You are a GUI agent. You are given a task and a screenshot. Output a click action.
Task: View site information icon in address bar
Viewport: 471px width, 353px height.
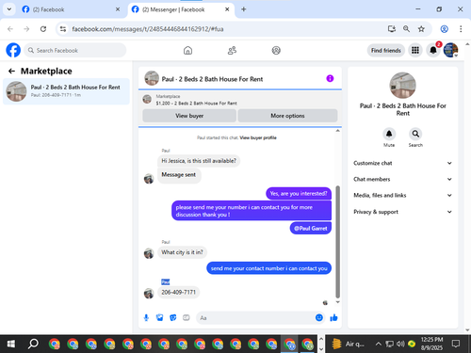tap(63, 29)
